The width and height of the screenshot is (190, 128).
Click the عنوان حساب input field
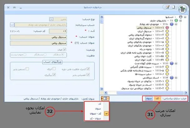point(38,37)
